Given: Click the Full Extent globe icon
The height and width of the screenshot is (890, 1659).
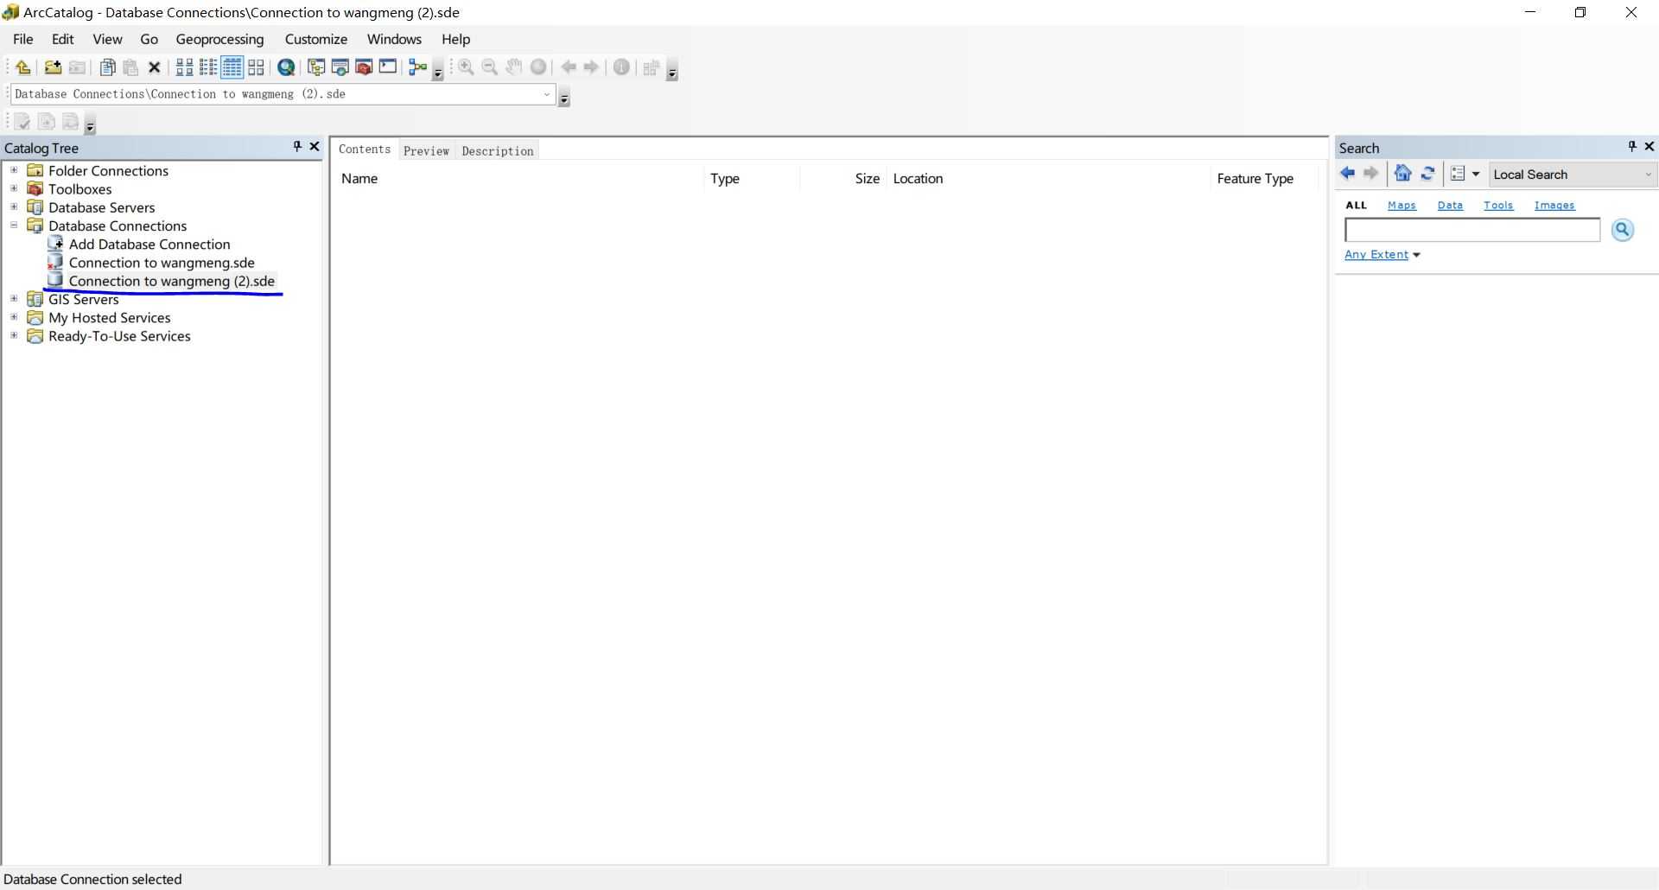Looking at the screenshot, I should (538, 67).
